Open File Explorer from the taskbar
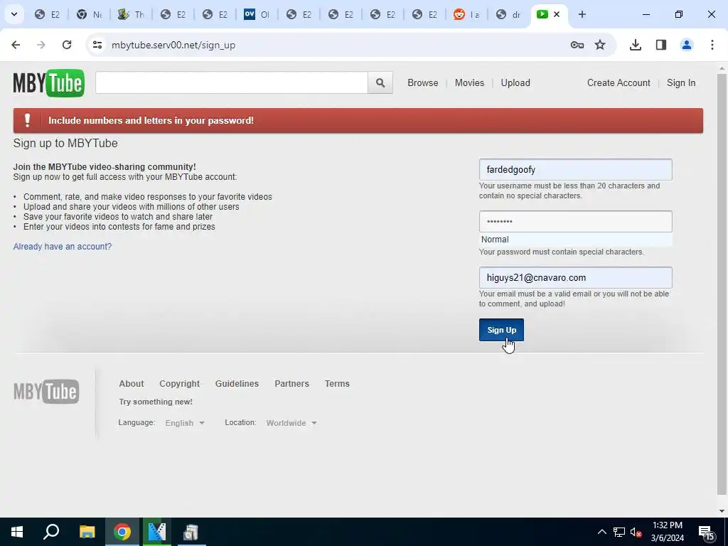This screenshot has height=546, width=728. (87, 532)
